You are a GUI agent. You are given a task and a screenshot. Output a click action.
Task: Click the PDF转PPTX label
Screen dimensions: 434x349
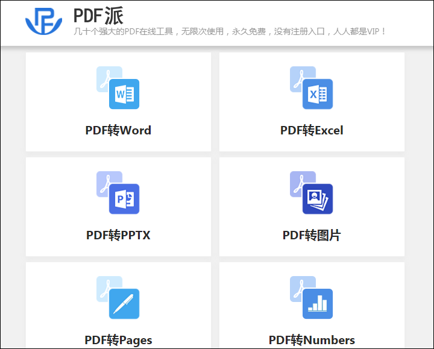tap(118, 235)
